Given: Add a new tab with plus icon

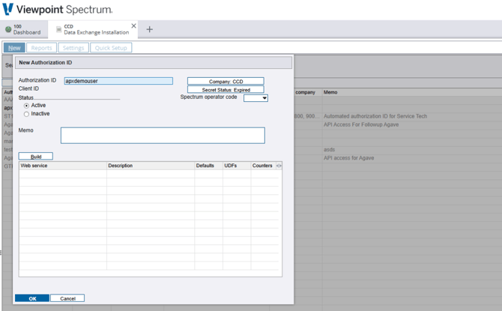Looking at the screenshot, I should (150, 29).
